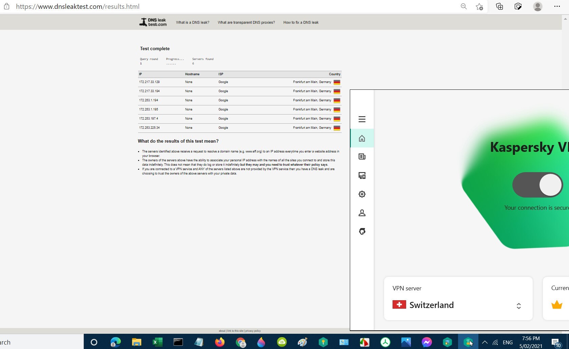Open the Kaspersky hamburger menu
Image resolution: width=569 pixels, height=349 pixels.
pos(362,119)
